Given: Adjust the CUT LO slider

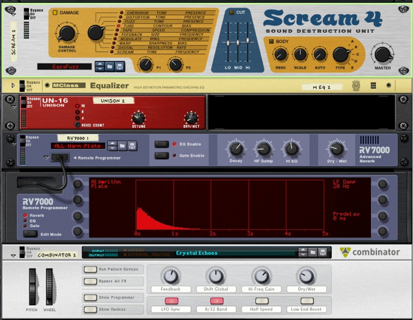Looking at the screenshot, I should click(228, 43).
